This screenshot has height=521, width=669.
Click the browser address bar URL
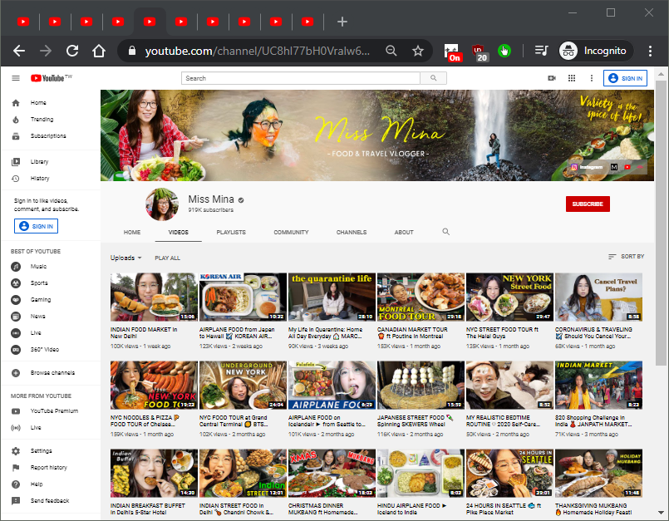point(258,52)
